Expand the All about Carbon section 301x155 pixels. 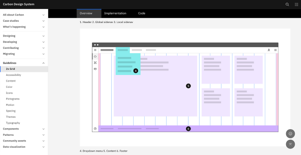pyautogui.click(x=24, y=15)
